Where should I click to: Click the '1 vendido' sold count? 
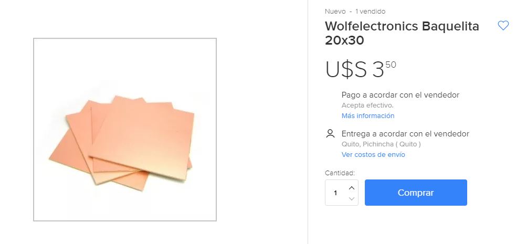[x=370, y=12]
